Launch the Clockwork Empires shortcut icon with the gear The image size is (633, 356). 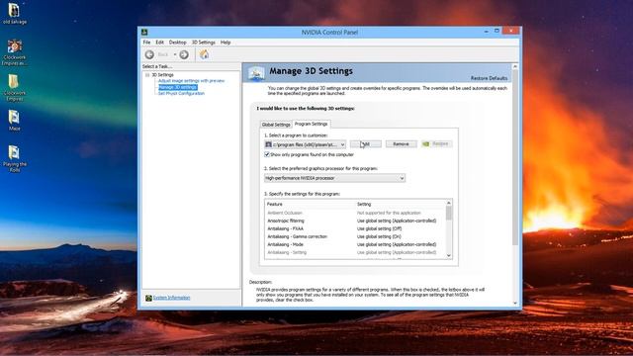click(x=15, y=46)
